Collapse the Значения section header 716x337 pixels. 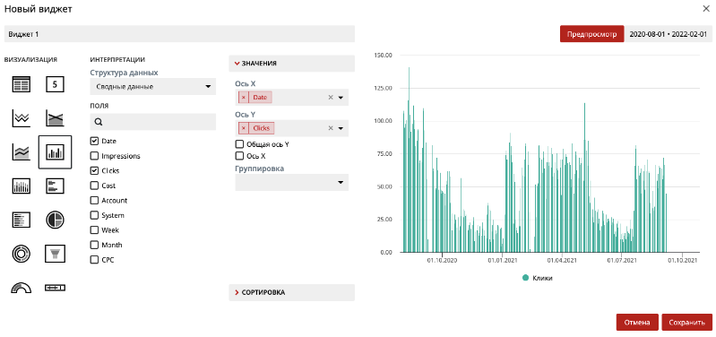tap(292, 64)
